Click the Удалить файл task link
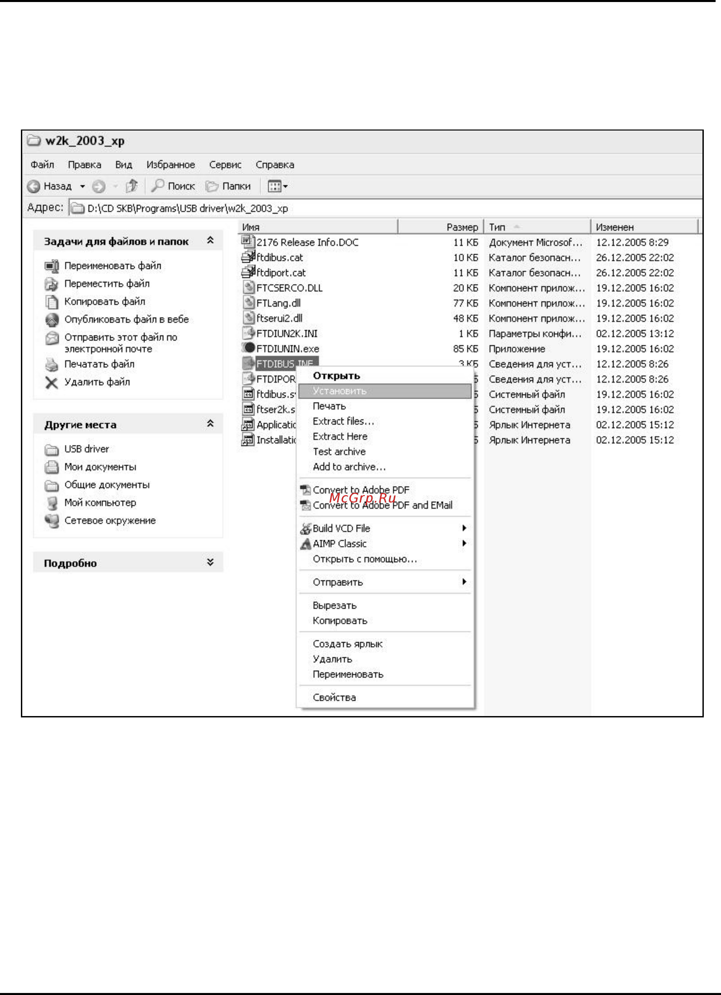 click(97, 382)
